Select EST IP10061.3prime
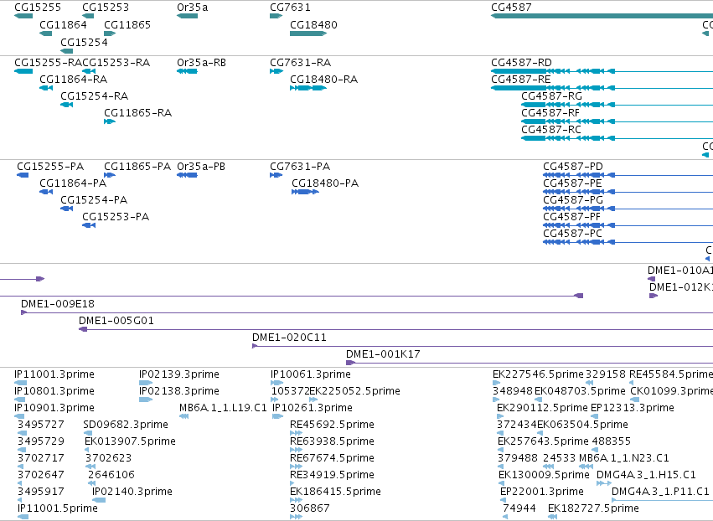The height and width of the screenshot is (521, 713). pos(276,383)
